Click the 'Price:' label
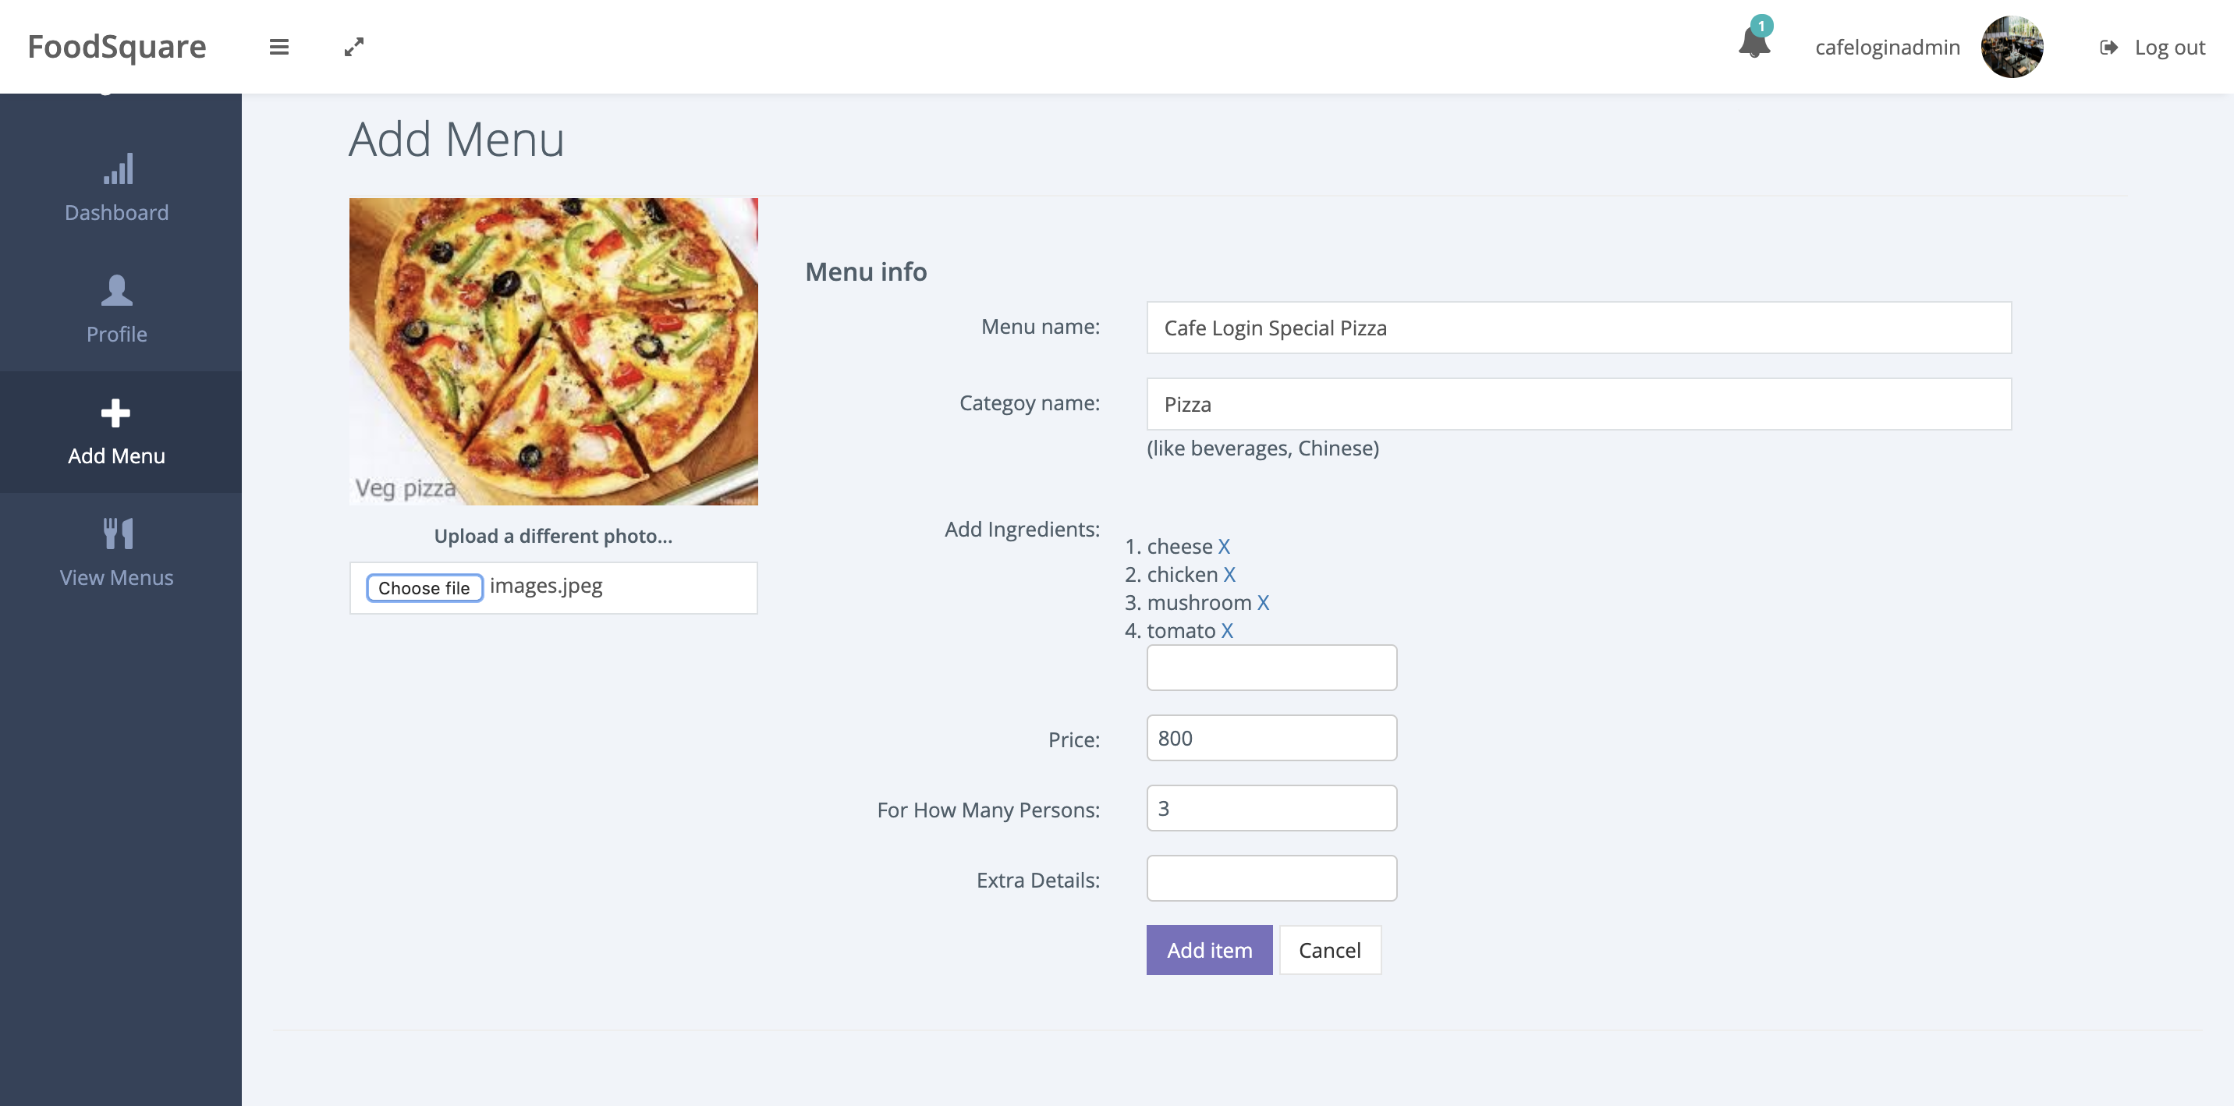2234x1106 pixels. 1073,740
